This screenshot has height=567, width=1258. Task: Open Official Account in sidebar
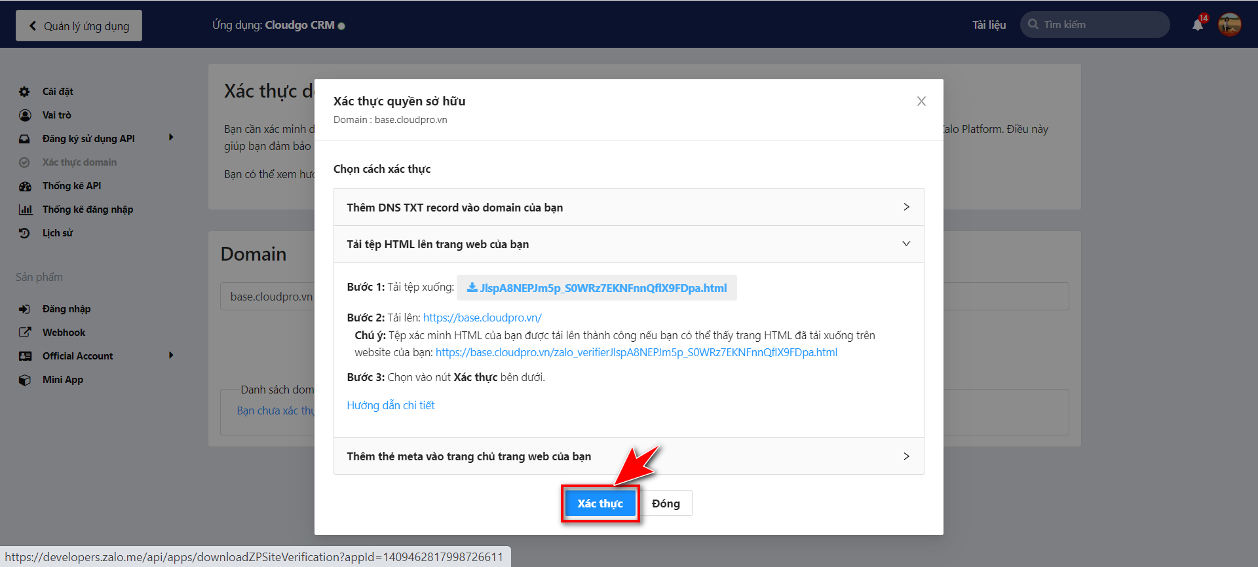(x=77, y=356)
